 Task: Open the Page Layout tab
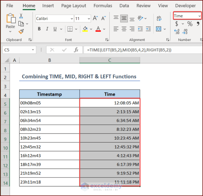(74, 6)
